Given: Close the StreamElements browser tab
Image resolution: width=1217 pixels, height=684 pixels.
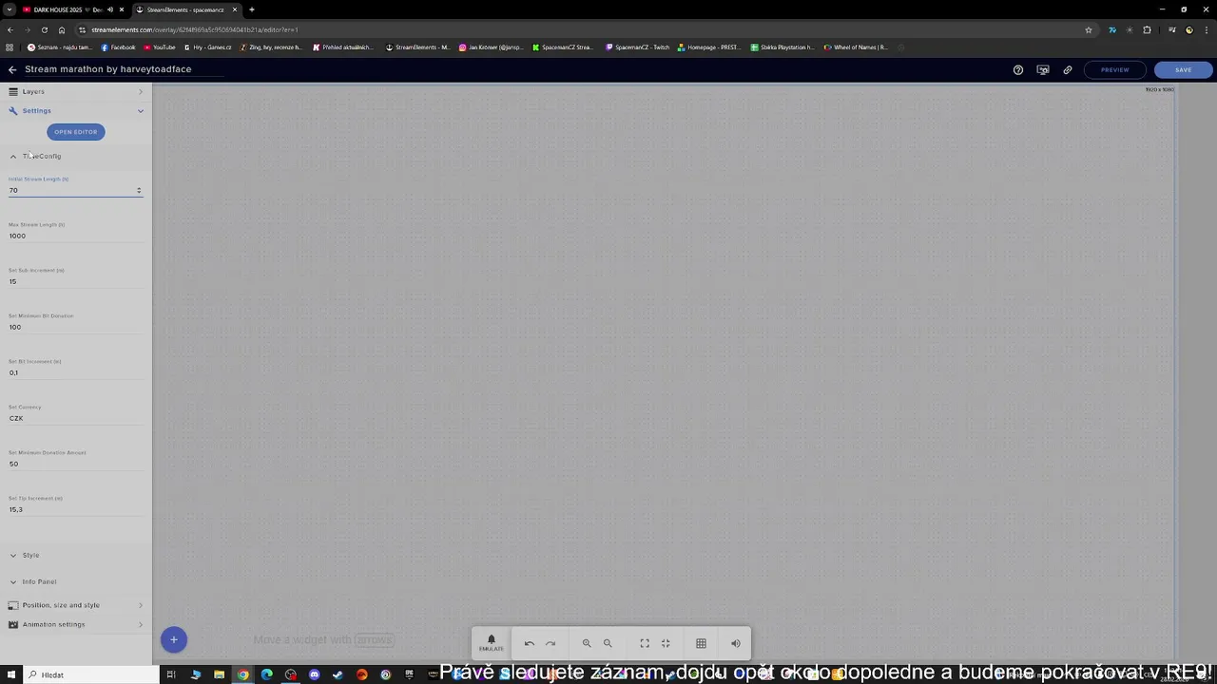Looking at the screenshot, I should (235, 9).
